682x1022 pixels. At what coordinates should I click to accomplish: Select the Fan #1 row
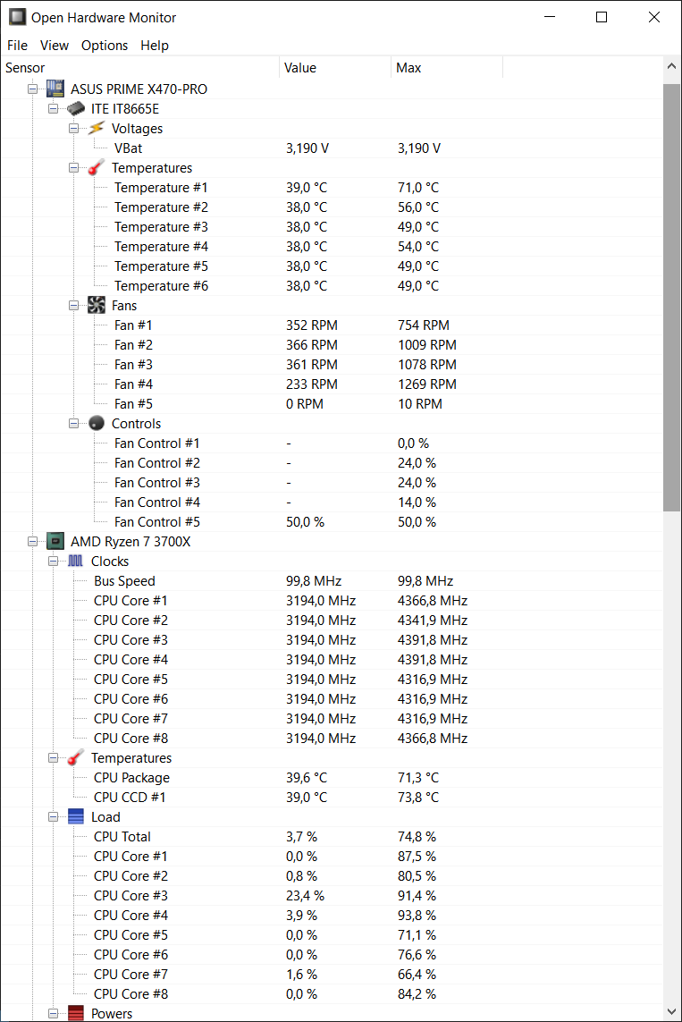332,325
